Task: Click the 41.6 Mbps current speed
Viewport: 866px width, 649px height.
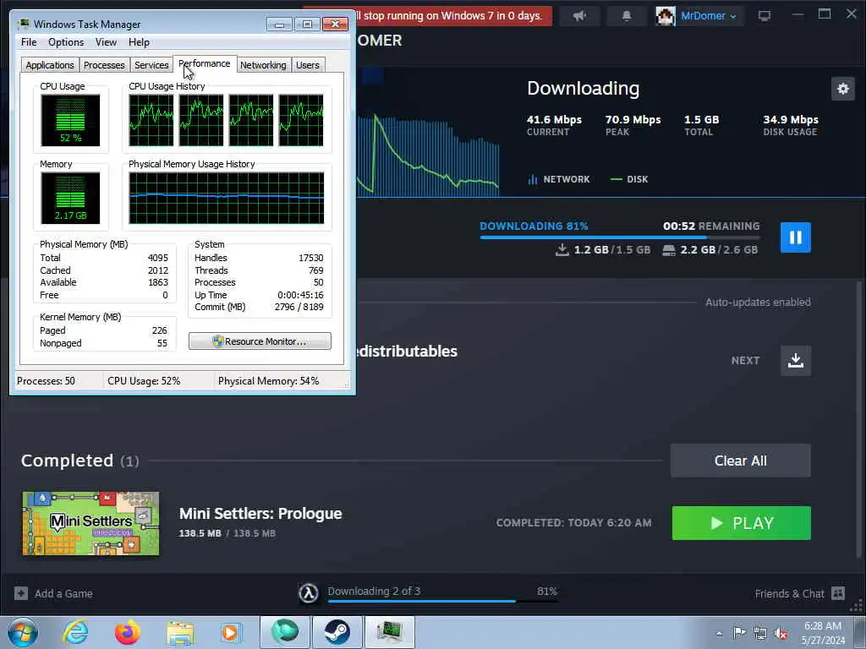Action: pyautogui.click(x=554, y=120)
